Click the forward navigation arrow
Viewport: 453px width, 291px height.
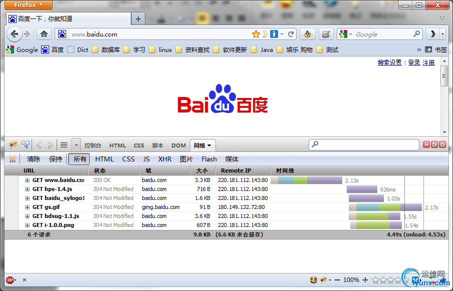[x=27, y=34]
